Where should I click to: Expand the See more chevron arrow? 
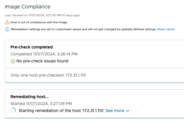(128, 111)
